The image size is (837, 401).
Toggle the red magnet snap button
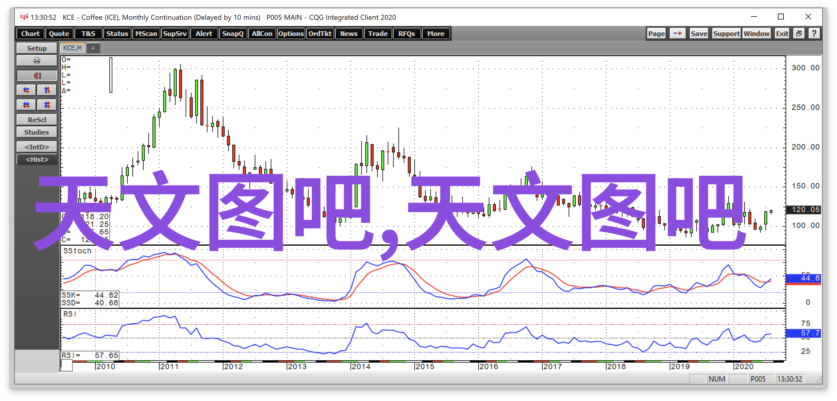click(x=37, y=75)
